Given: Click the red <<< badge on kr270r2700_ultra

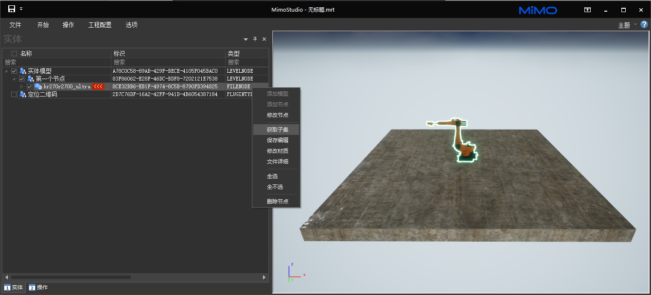Looking at the screenshot, I should click(98, 86).
